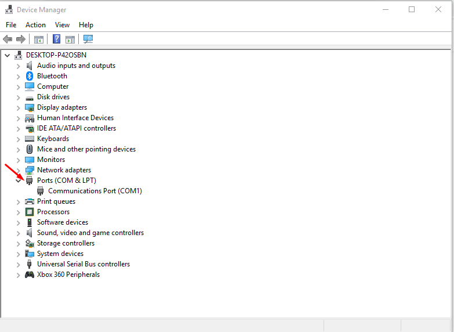Show or hide the action pane icon

(x=70, y=39)
